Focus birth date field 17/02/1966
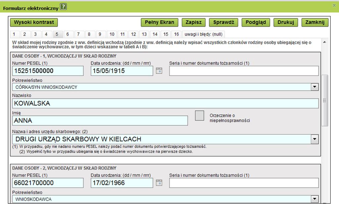 (x=122, y=183)
